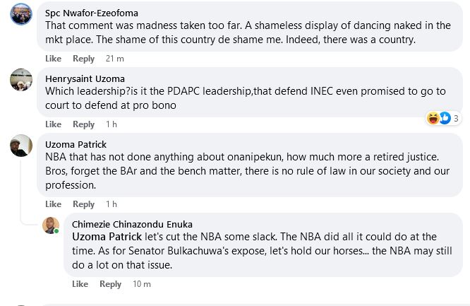Click the 21 m timestamp

[114, 59]
